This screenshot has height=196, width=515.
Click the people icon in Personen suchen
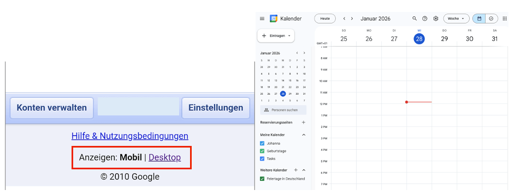coord(267,111)
